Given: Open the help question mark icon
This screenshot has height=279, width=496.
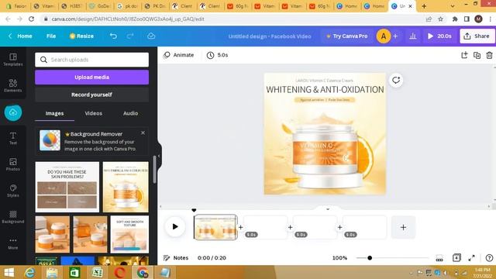Looking at the screenshot, I should point(489,258).
